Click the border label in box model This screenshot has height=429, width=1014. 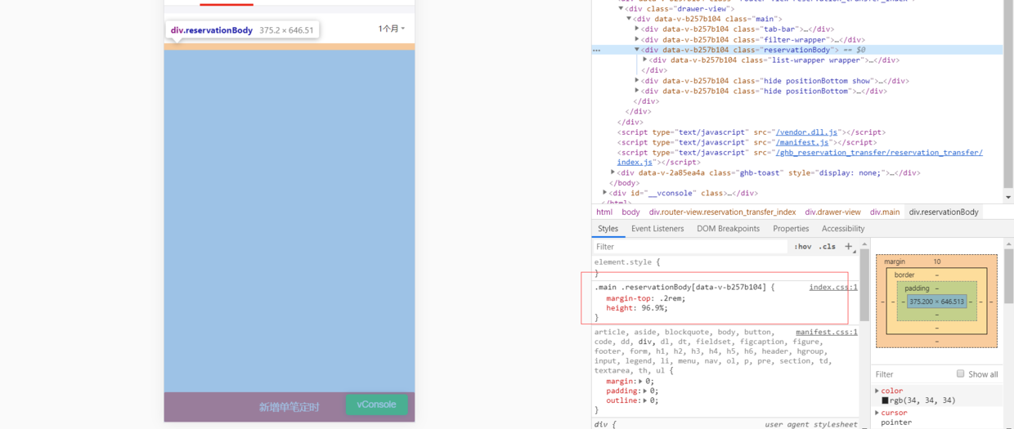click(x=904, y=275)
